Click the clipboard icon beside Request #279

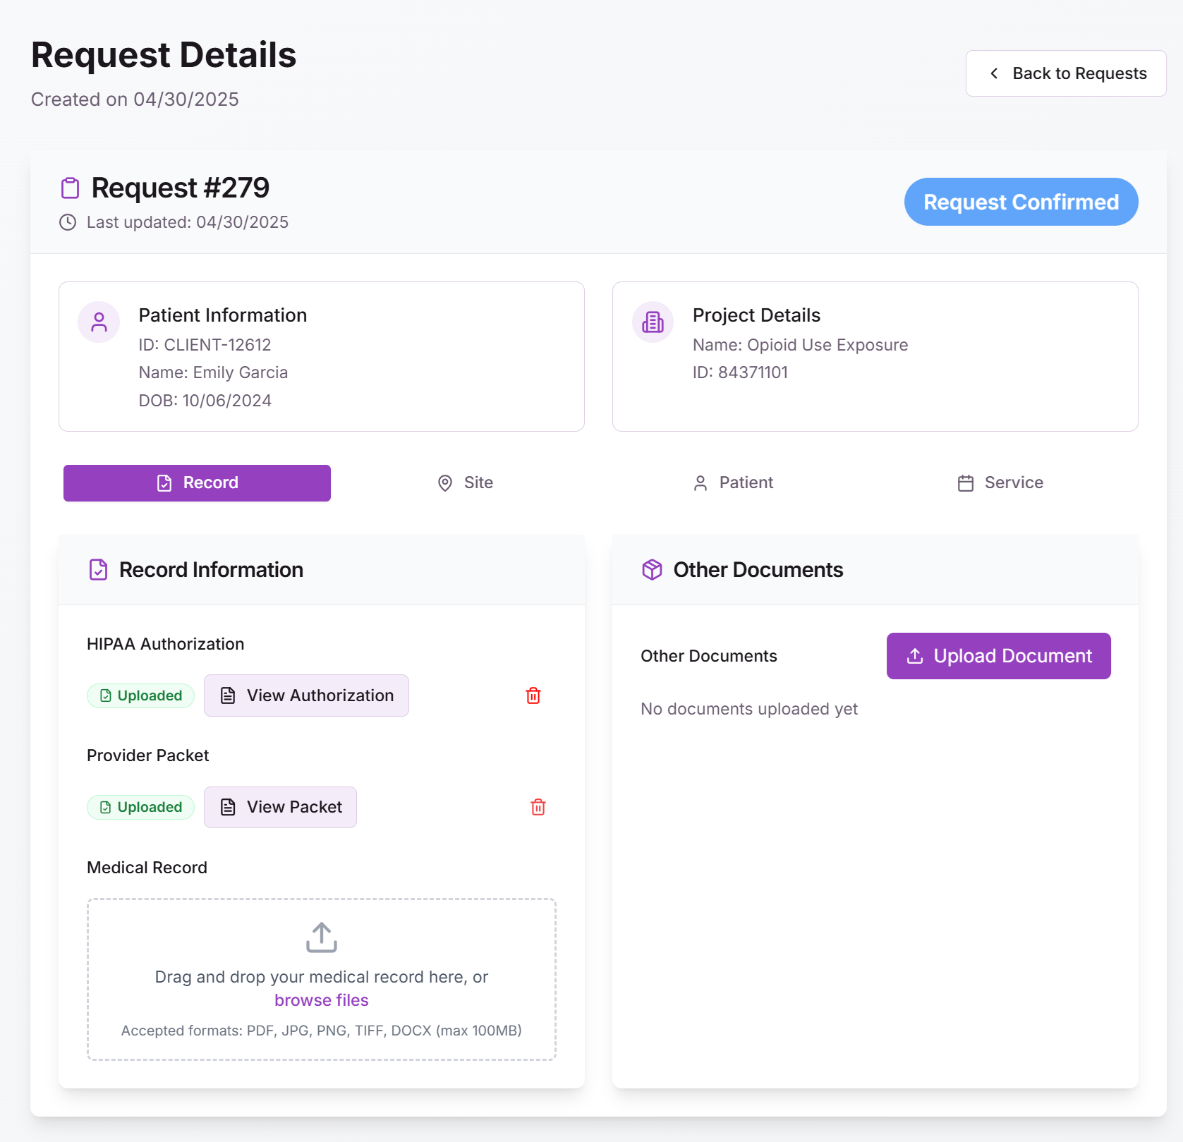[70, 188]
